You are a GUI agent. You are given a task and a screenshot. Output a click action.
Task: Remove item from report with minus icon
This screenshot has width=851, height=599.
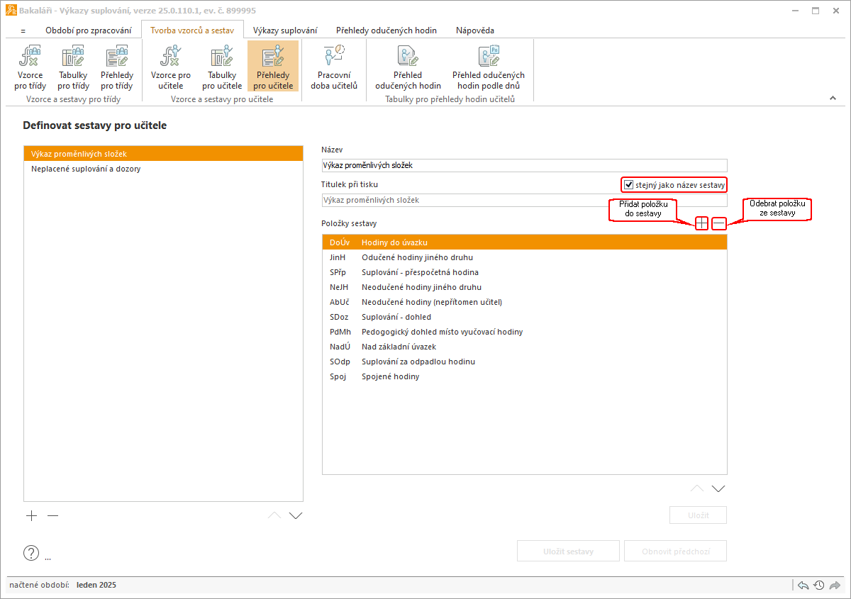coord(718,223)
